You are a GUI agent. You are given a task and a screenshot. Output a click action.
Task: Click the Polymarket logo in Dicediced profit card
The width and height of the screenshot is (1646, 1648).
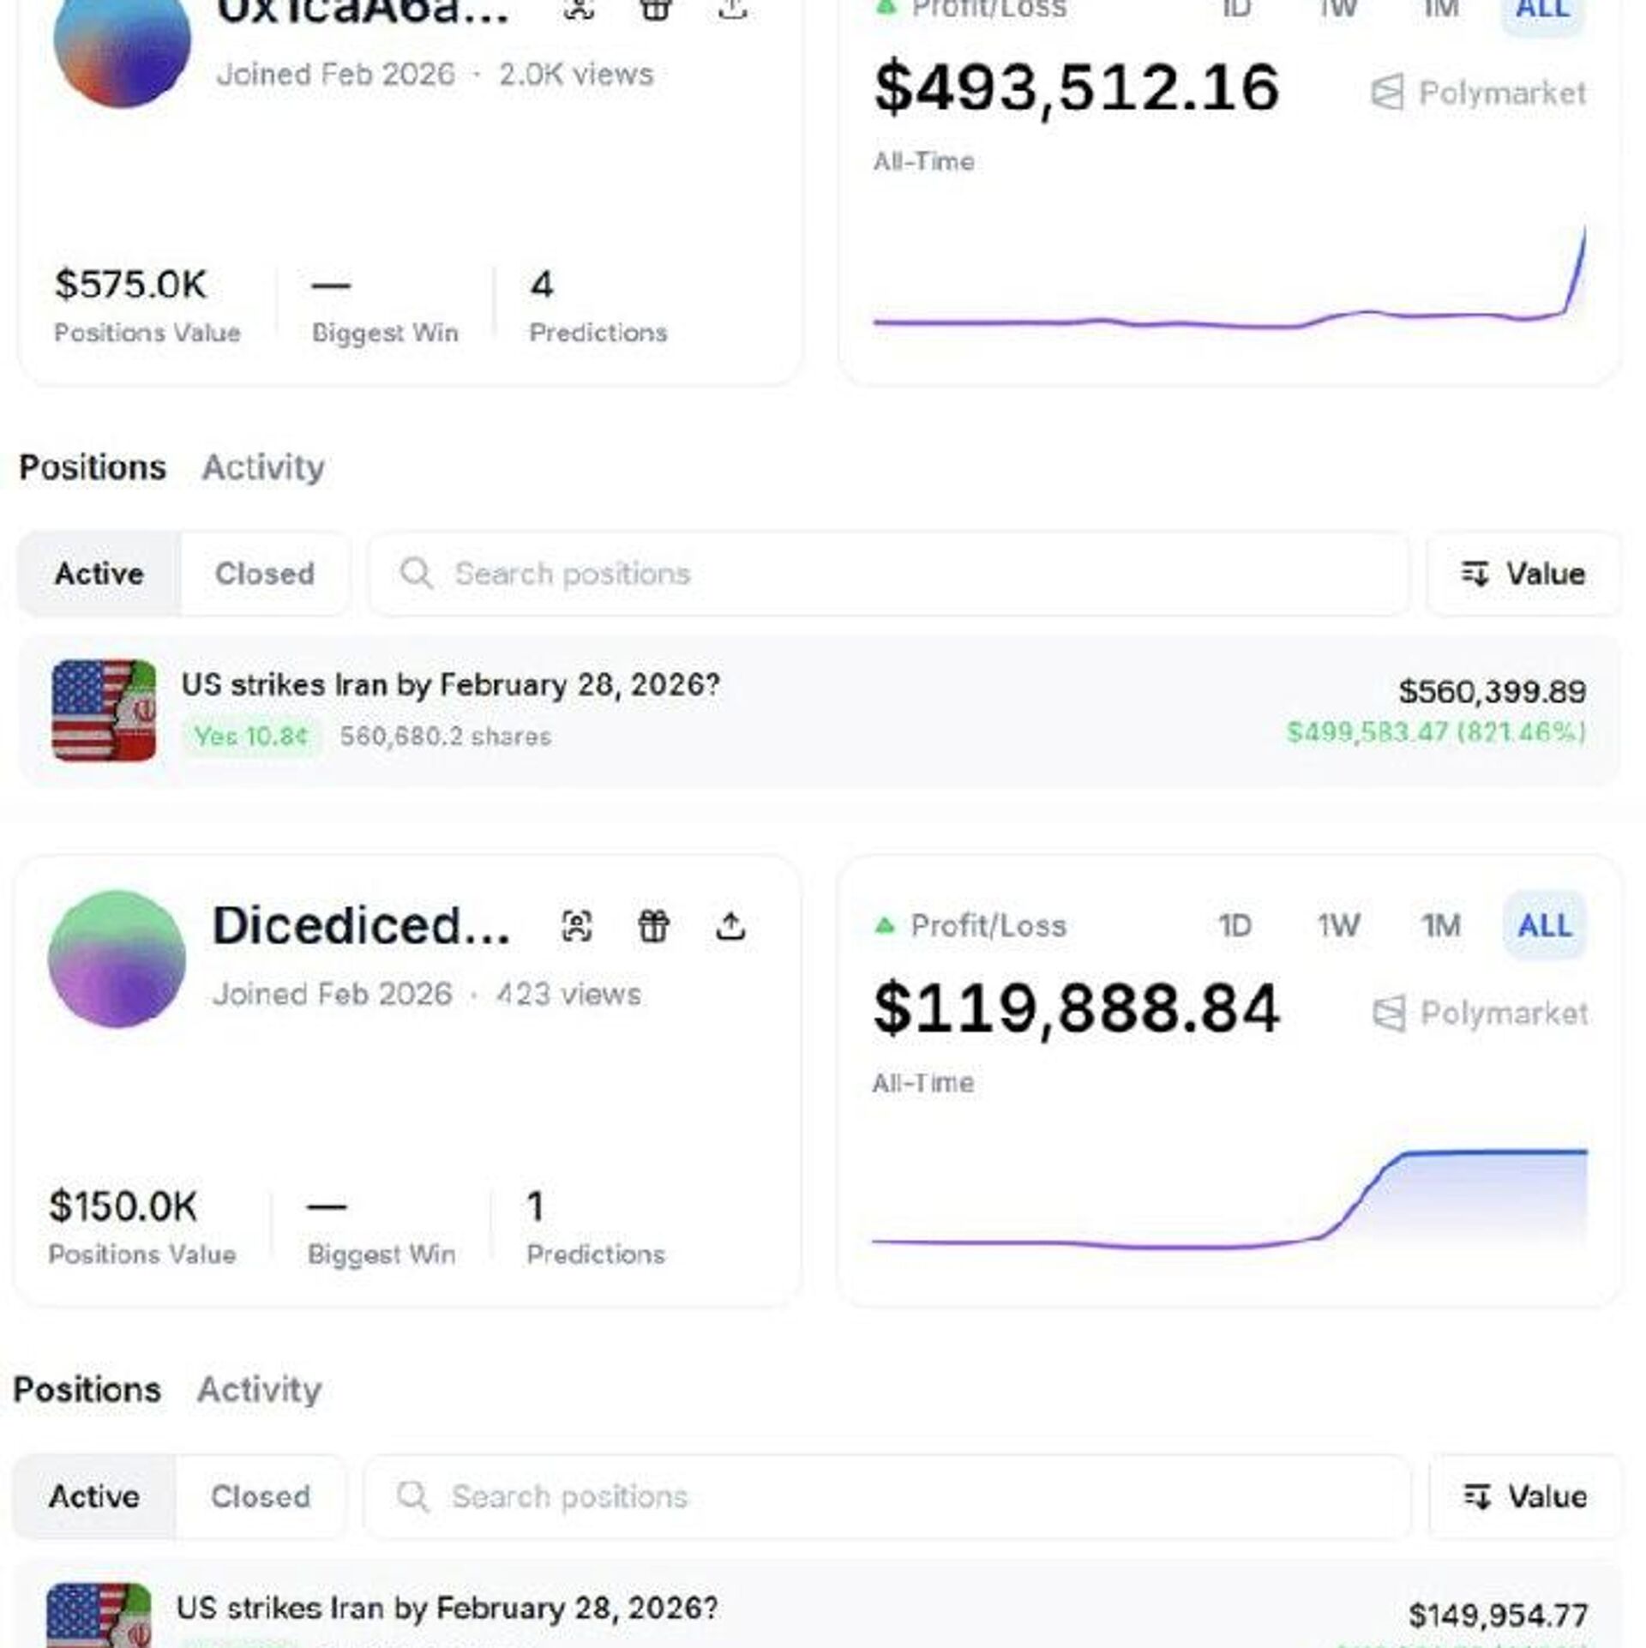point(1389,1013)
